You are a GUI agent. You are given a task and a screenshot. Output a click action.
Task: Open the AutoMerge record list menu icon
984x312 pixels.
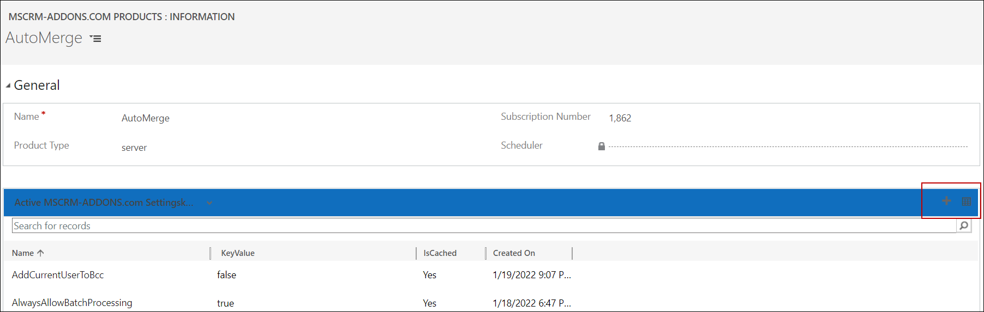pos(95,39)
